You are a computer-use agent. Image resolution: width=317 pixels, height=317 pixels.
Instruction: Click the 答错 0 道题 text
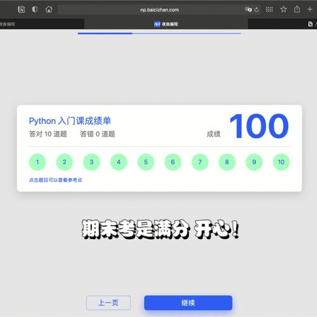(x=98, y=134)
